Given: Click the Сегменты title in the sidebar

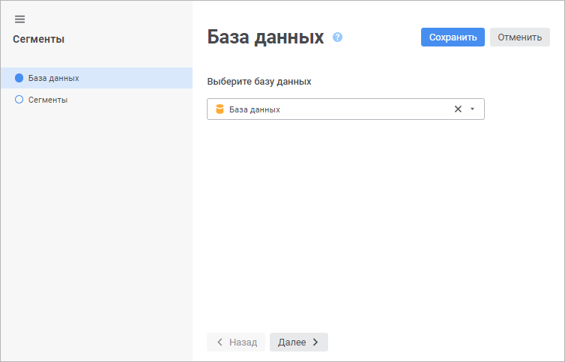Looking at the screenshot, I should 38,40.
